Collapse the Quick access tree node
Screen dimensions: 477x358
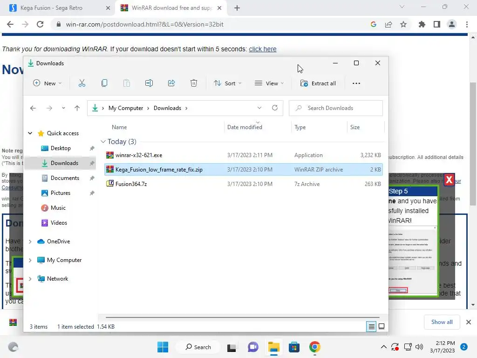tap(30, 133)
